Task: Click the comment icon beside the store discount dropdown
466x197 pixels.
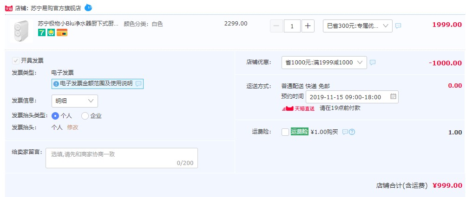Action: (x=373, y=62)
